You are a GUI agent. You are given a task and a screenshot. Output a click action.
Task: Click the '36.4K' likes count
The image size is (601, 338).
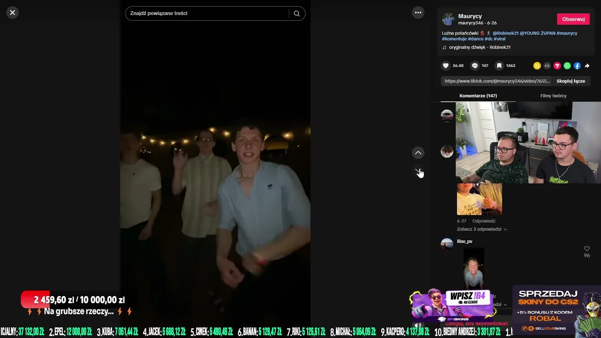click(458, 66)
